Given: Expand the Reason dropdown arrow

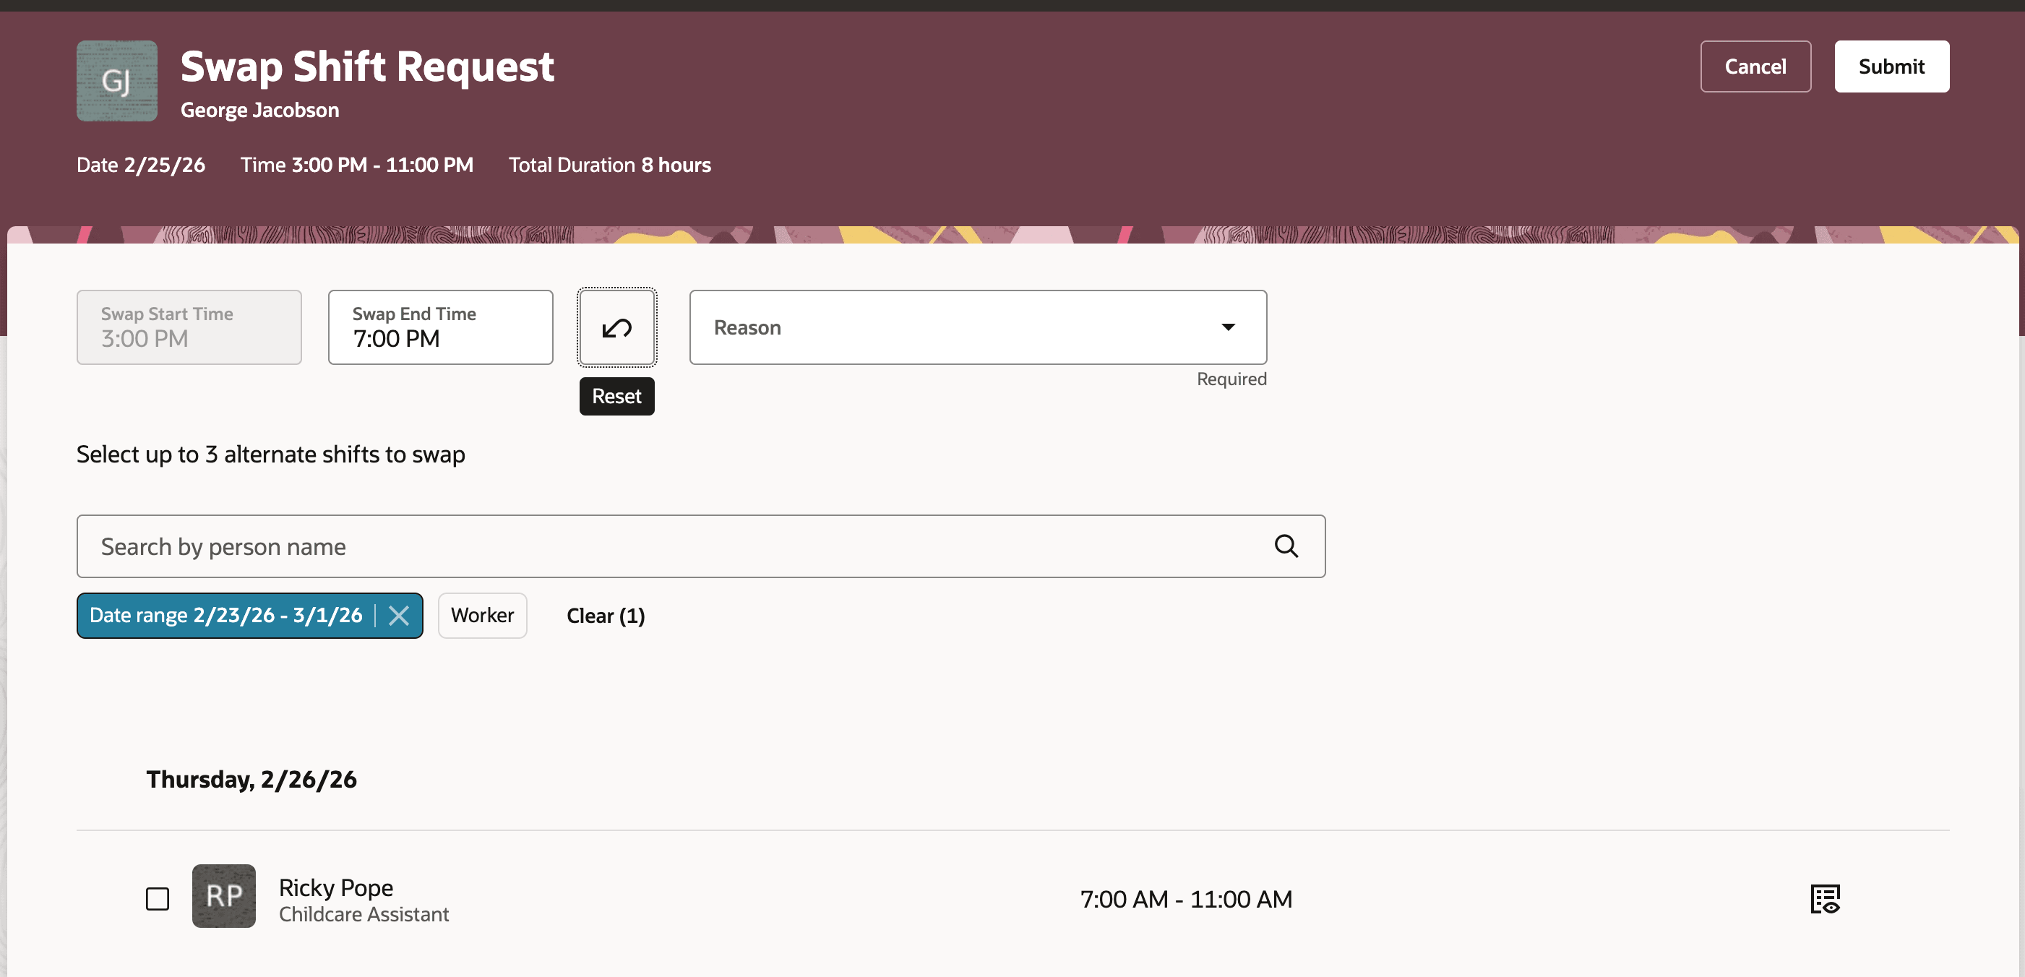Looking at the screenshot, I should click(x=1227, y=327).
